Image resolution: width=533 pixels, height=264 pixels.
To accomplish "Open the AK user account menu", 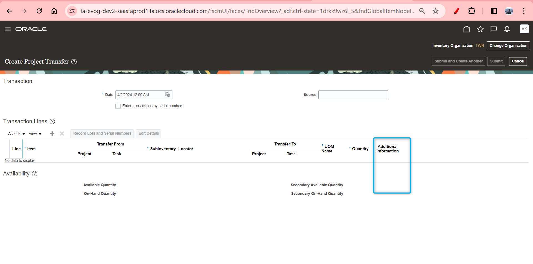I will [524, 29].
